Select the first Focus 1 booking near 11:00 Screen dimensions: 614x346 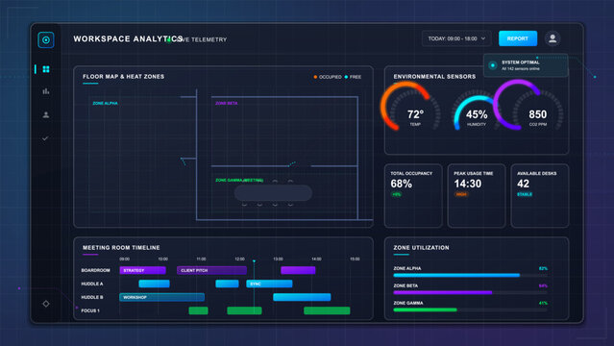[x=199, y=310]
